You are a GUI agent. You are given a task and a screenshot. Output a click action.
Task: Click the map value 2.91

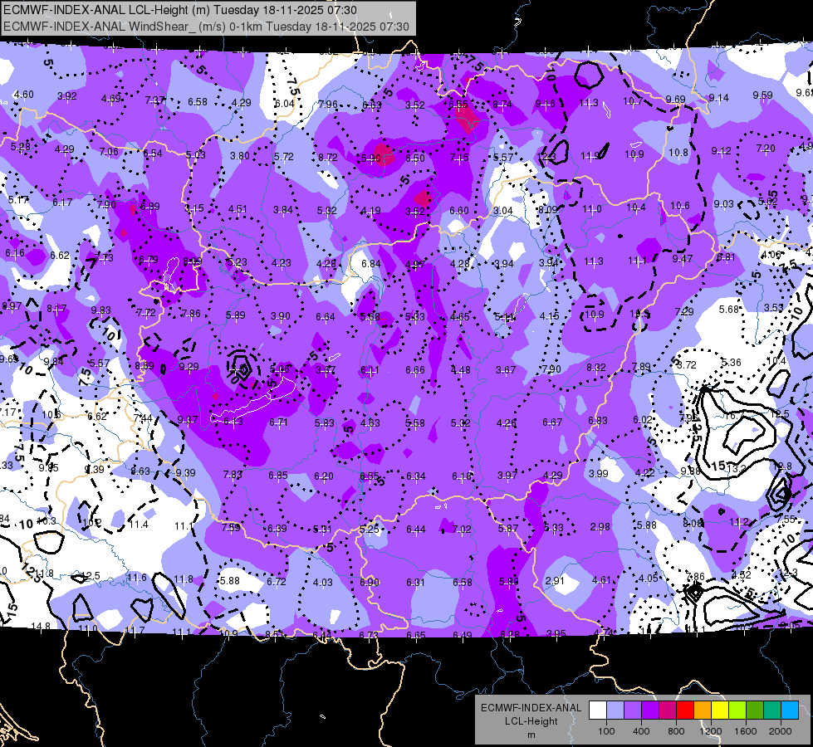tap(555, 581)
